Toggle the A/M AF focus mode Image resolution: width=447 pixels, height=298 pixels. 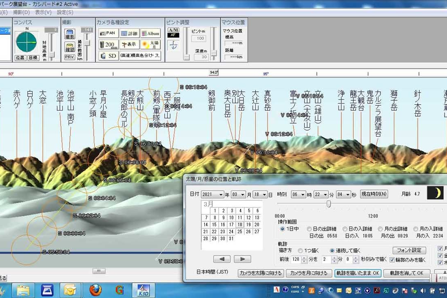[173, 33]
